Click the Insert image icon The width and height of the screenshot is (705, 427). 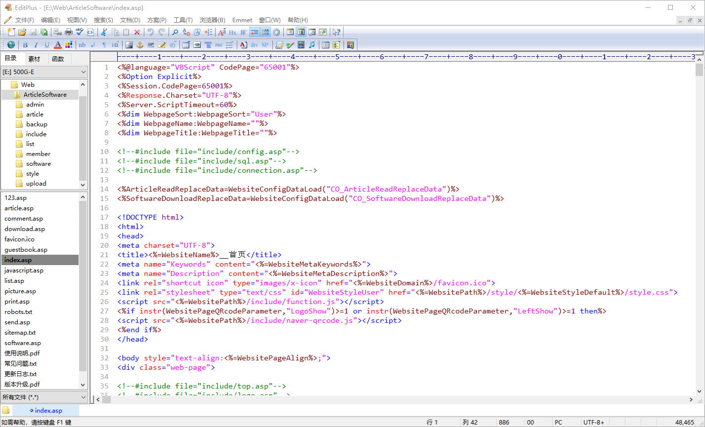(129, 45)
